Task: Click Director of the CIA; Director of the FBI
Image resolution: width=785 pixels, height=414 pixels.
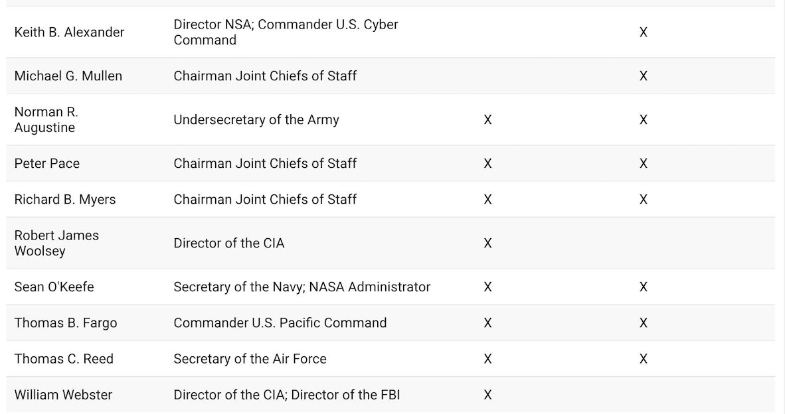Action: point(287,395)
